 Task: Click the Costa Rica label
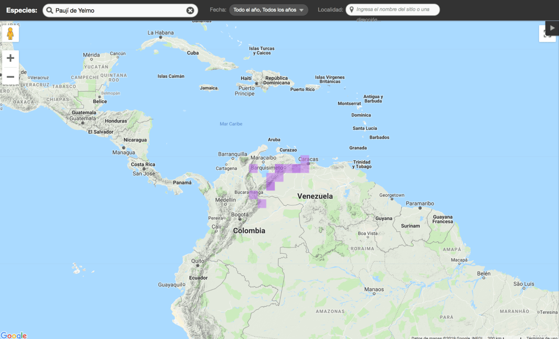pyautogui.click(x=143, y=165)
